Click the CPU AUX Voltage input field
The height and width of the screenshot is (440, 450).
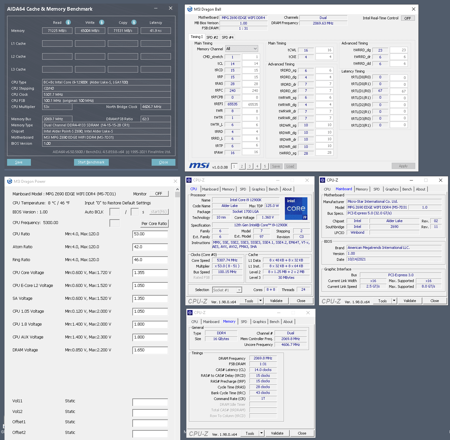(150, 337)
